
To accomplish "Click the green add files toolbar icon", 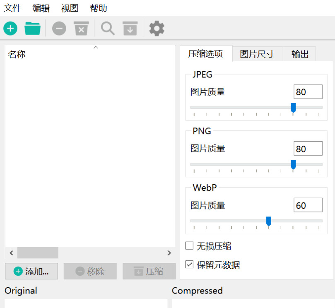I will click(10, 29).
